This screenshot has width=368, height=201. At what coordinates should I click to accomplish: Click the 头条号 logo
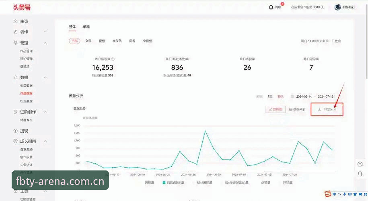(x=22, y=7)
